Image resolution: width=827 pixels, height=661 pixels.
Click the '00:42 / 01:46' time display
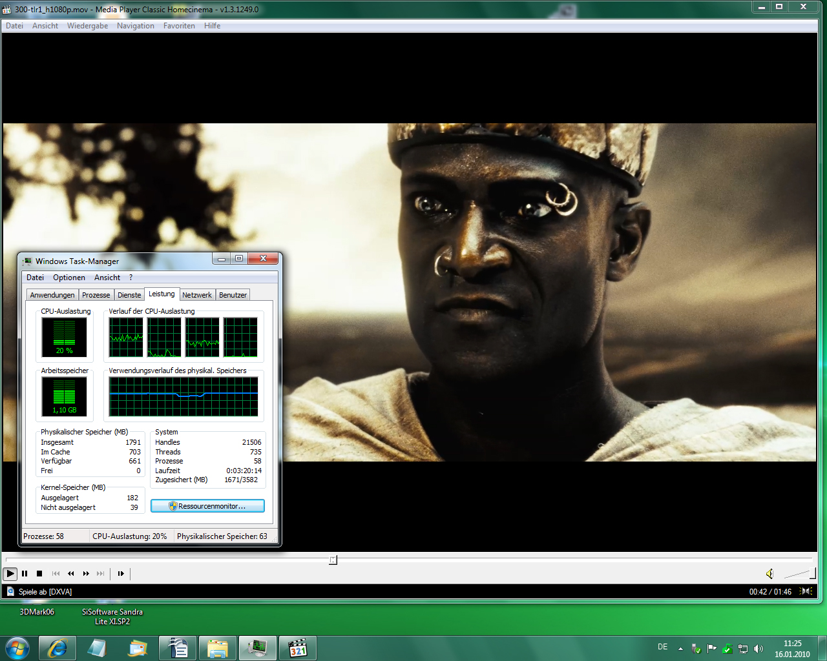point(770,592)
